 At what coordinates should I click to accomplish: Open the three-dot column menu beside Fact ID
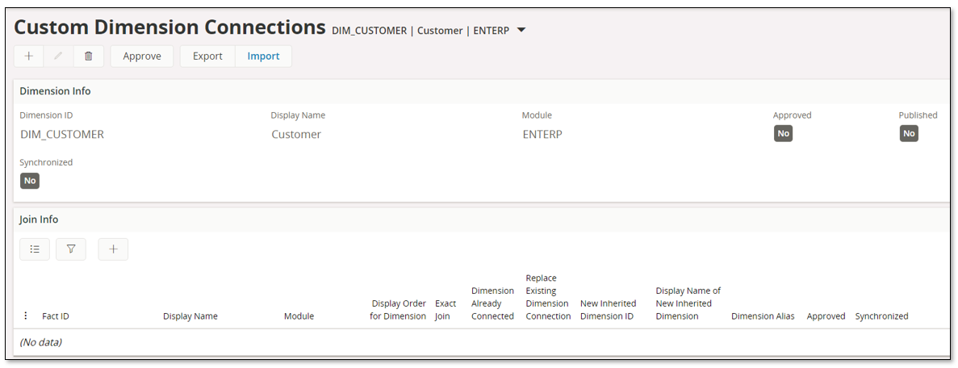[x=26, y=316]
